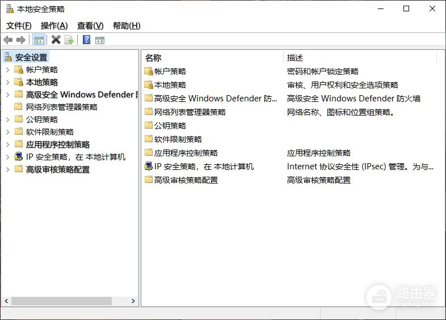Click the IP 安全策略 icon in list
This screenshot has height=320, width=446.
click(149, 166)
